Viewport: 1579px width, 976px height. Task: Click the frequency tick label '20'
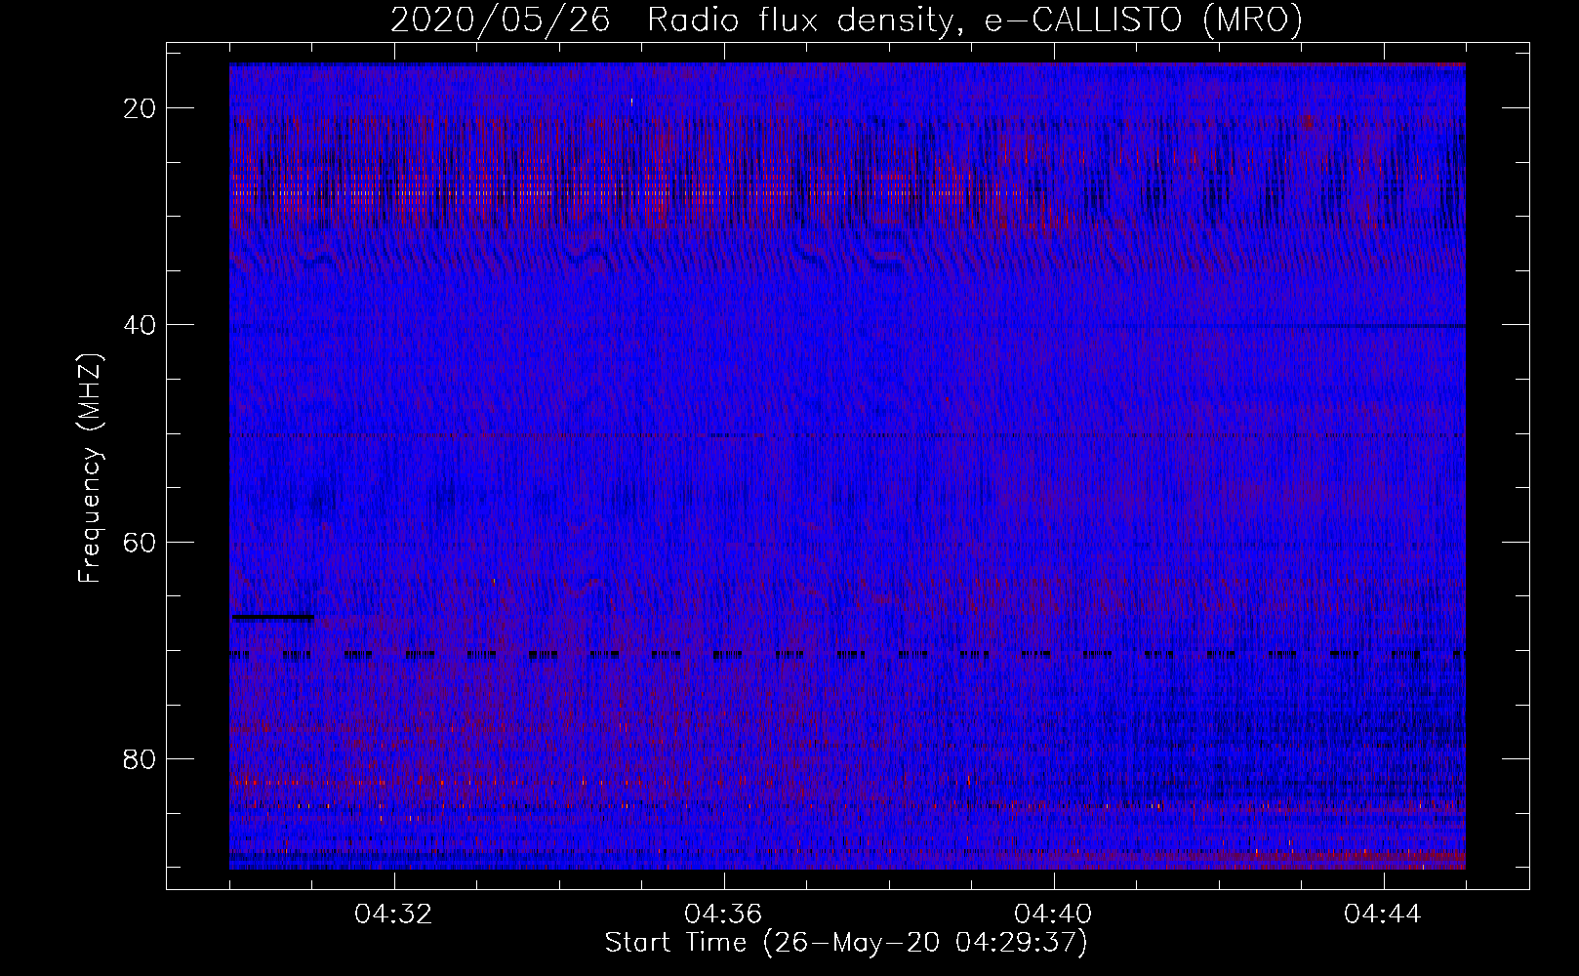point(141,108)
